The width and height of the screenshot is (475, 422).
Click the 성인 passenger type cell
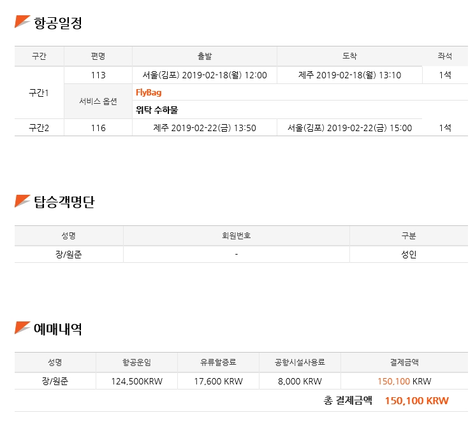(x=409, y=255)
